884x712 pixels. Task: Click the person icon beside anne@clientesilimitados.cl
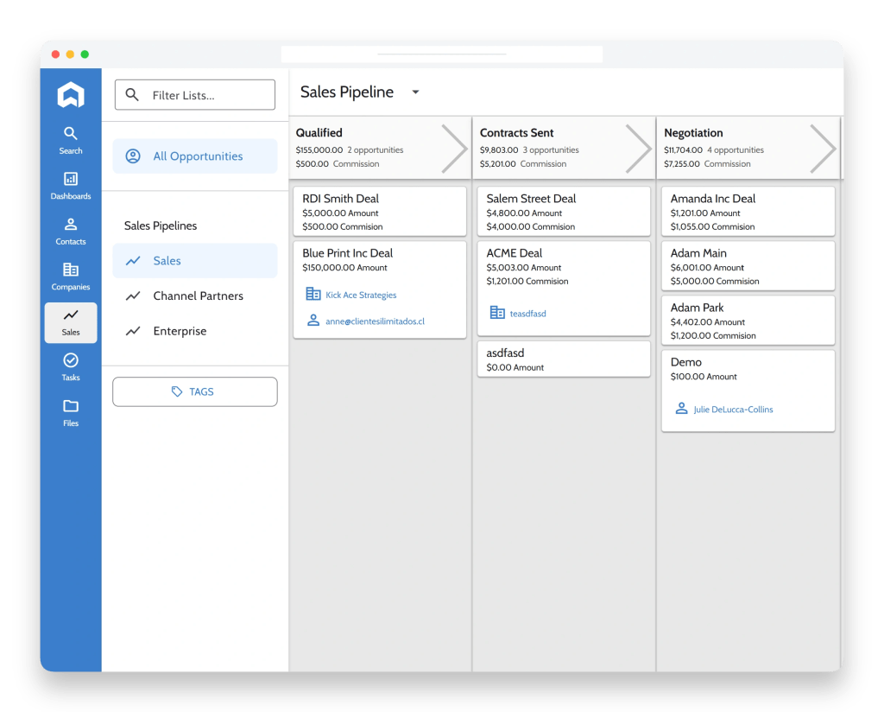tap(314, 321)
